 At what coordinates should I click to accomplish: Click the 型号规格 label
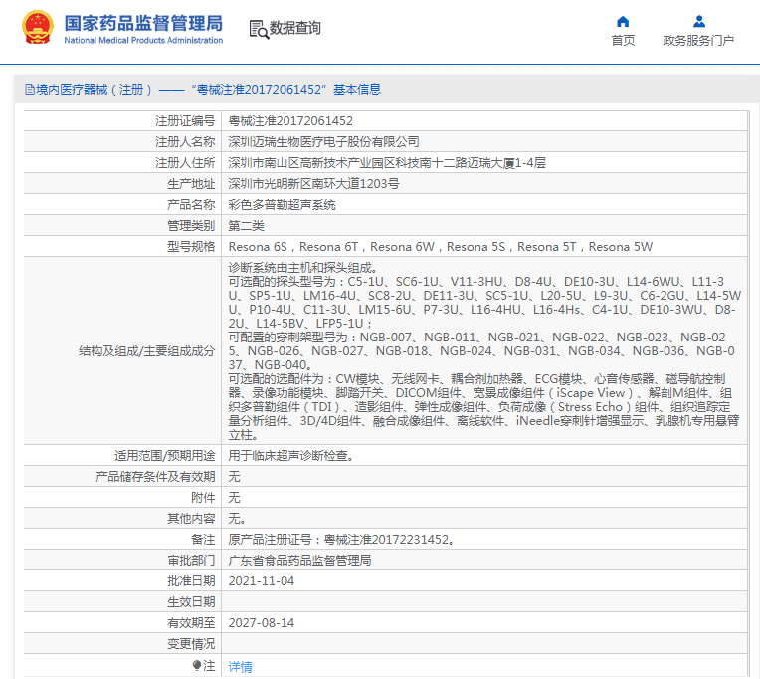pos(191,246)
